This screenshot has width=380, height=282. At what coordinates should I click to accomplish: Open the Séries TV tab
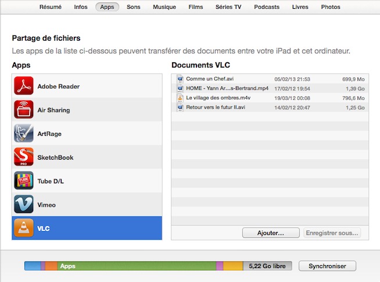coord(228,7)
